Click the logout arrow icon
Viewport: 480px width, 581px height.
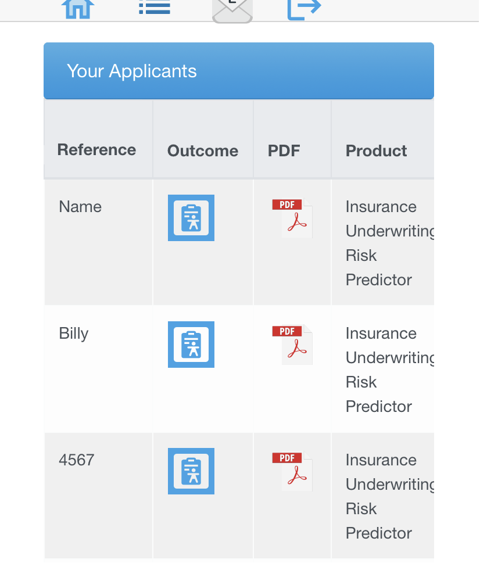tap(305, 9)
